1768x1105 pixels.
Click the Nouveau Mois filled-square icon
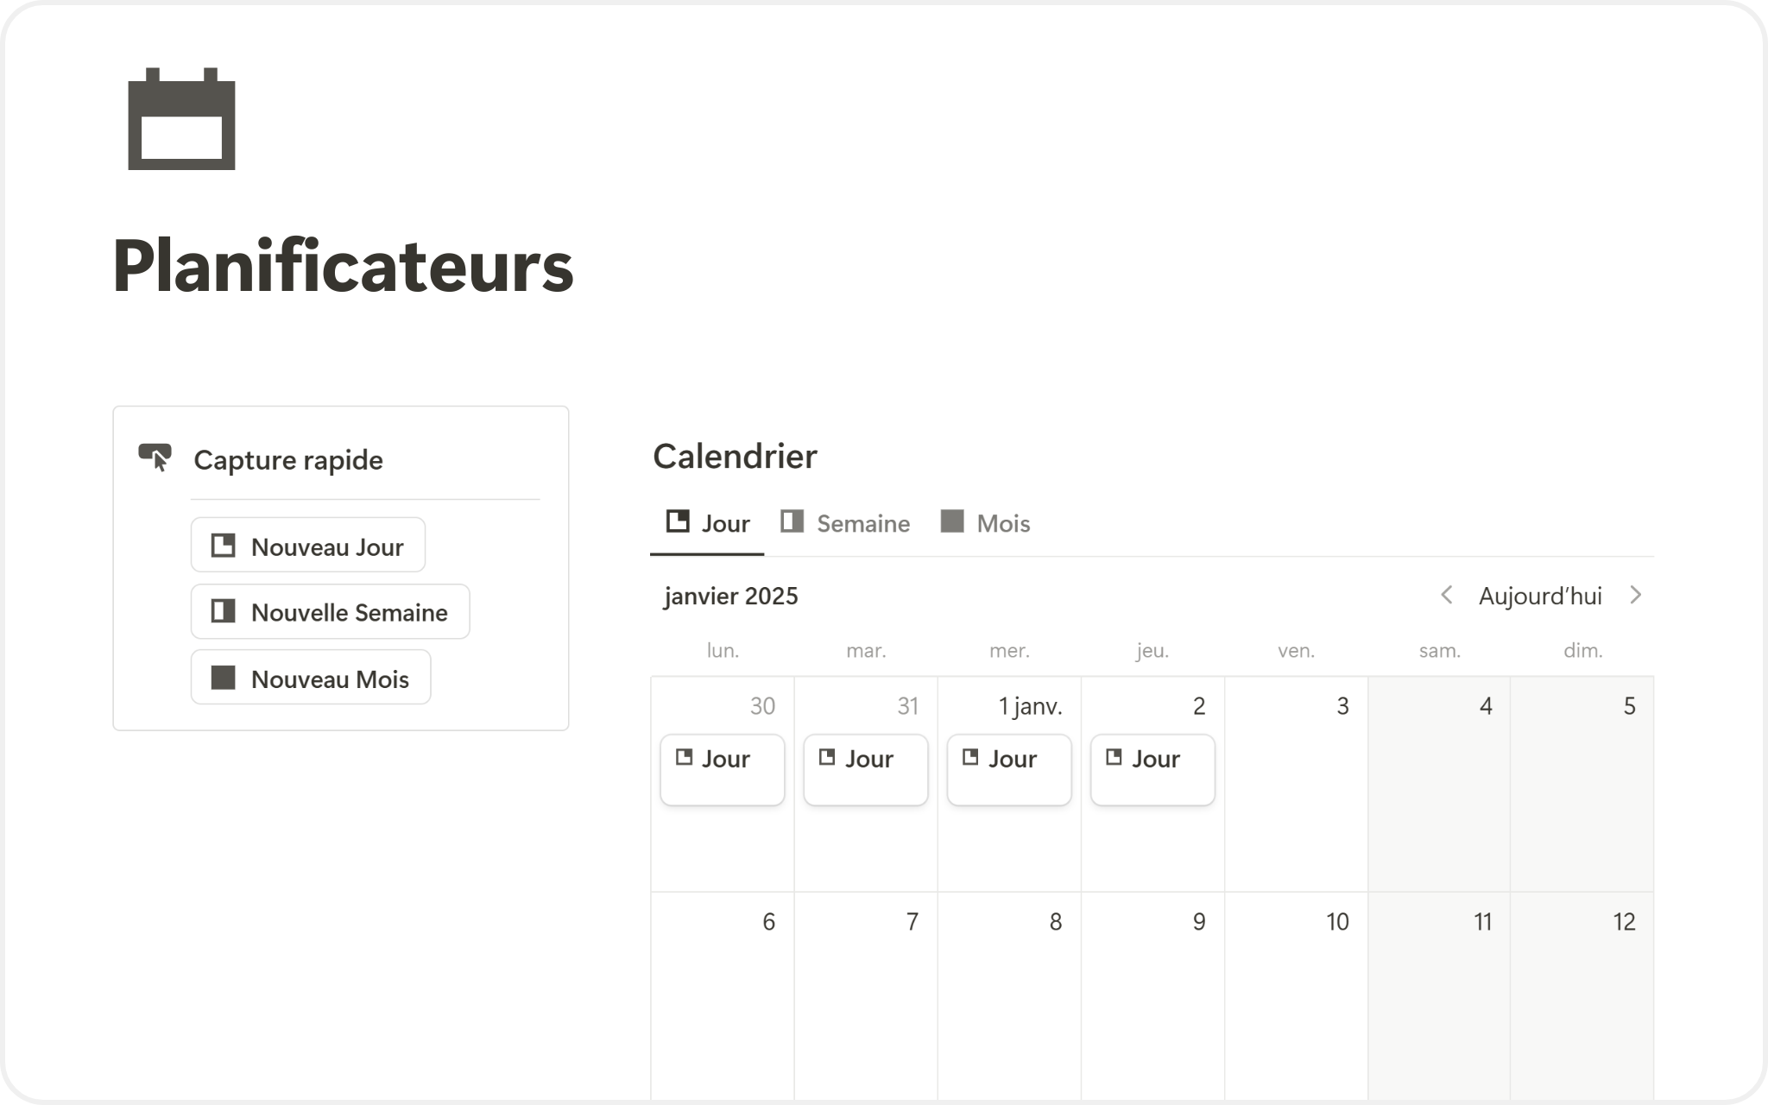point(224,678)
